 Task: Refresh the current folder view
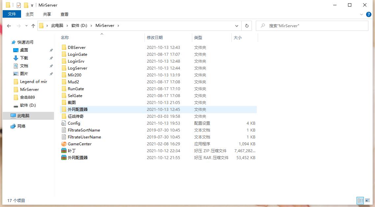(x=247, y=26)
